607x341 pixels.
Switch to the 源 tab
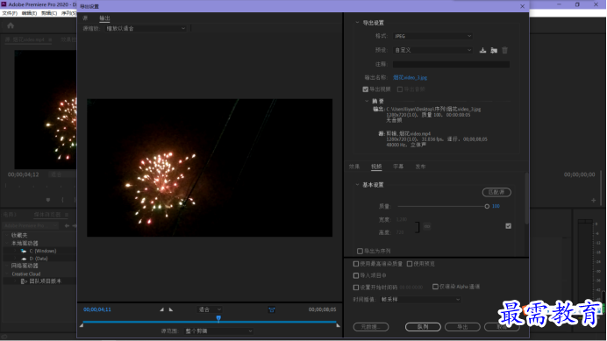pyautogui.click(x=85, y=18)
